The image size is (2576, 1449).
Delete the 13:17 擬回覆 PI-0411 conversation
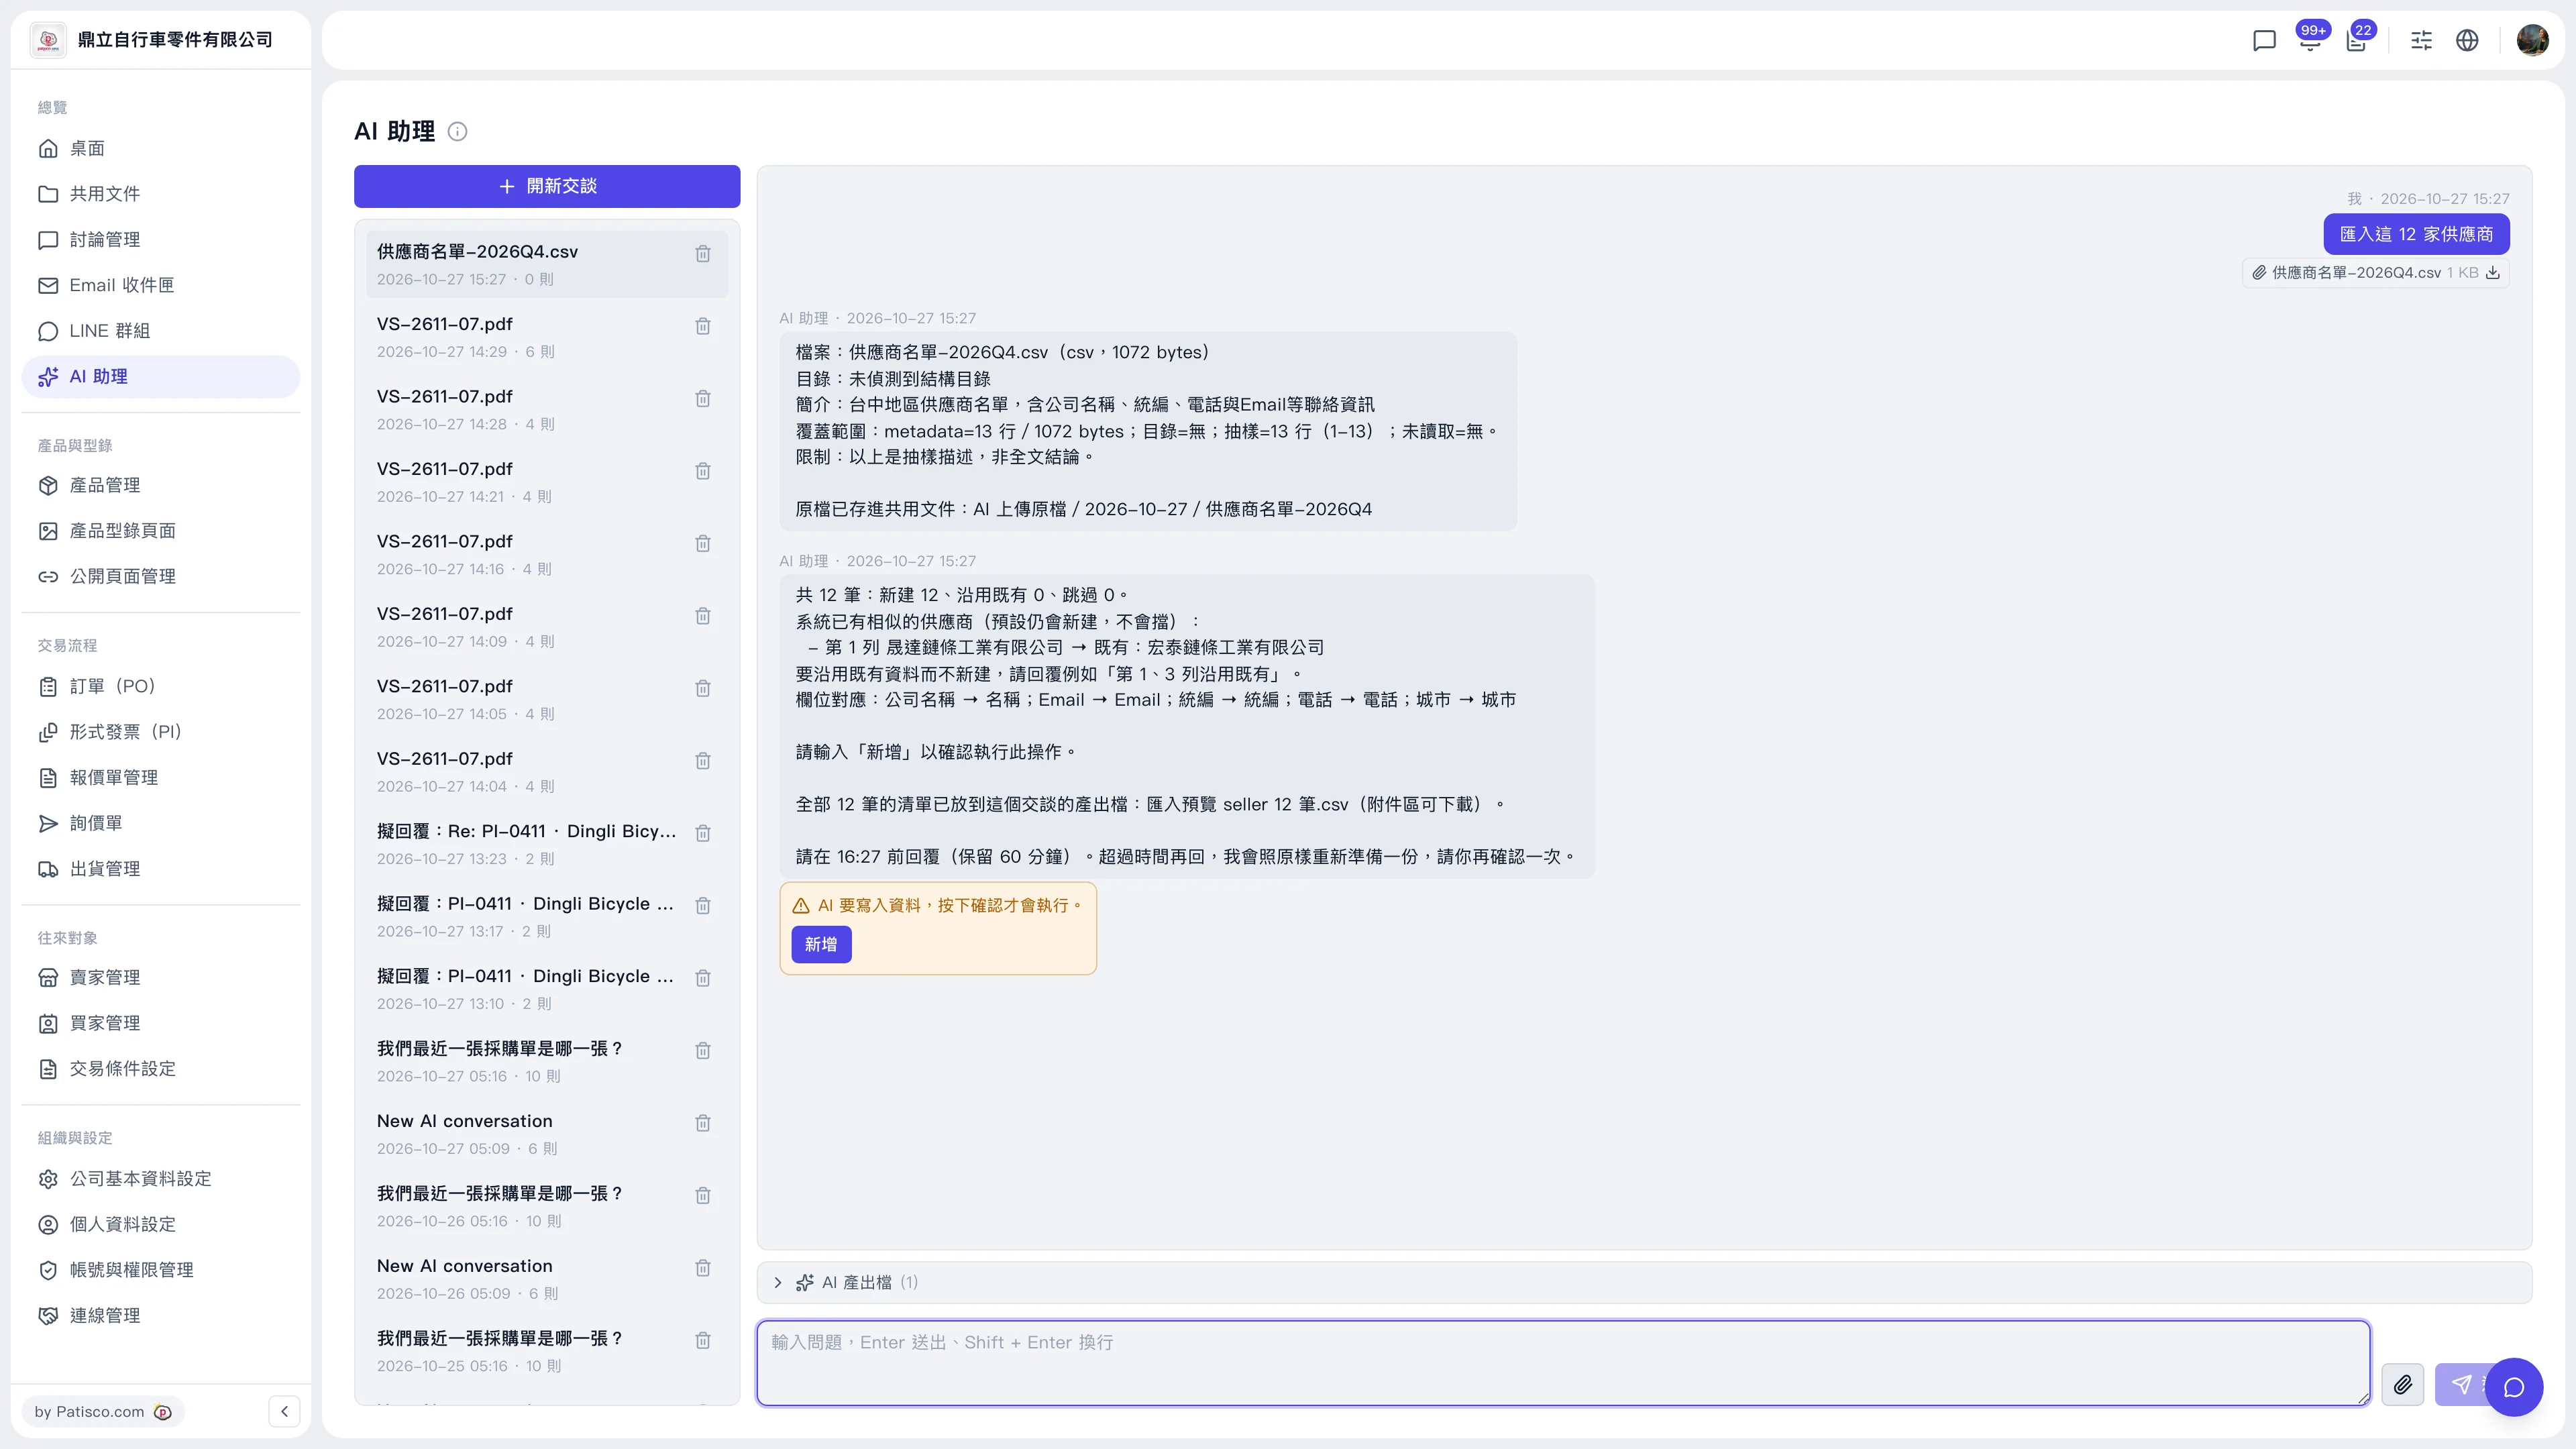coord(703,906)
